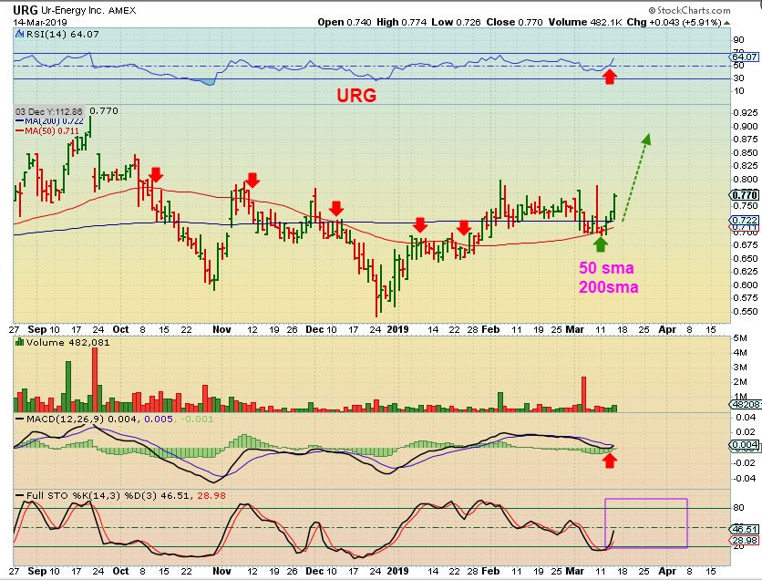The height and width of the screenshot is (580, 762).
Task: Click the 80 label on stochastic axis
Action: click(738, 508)
